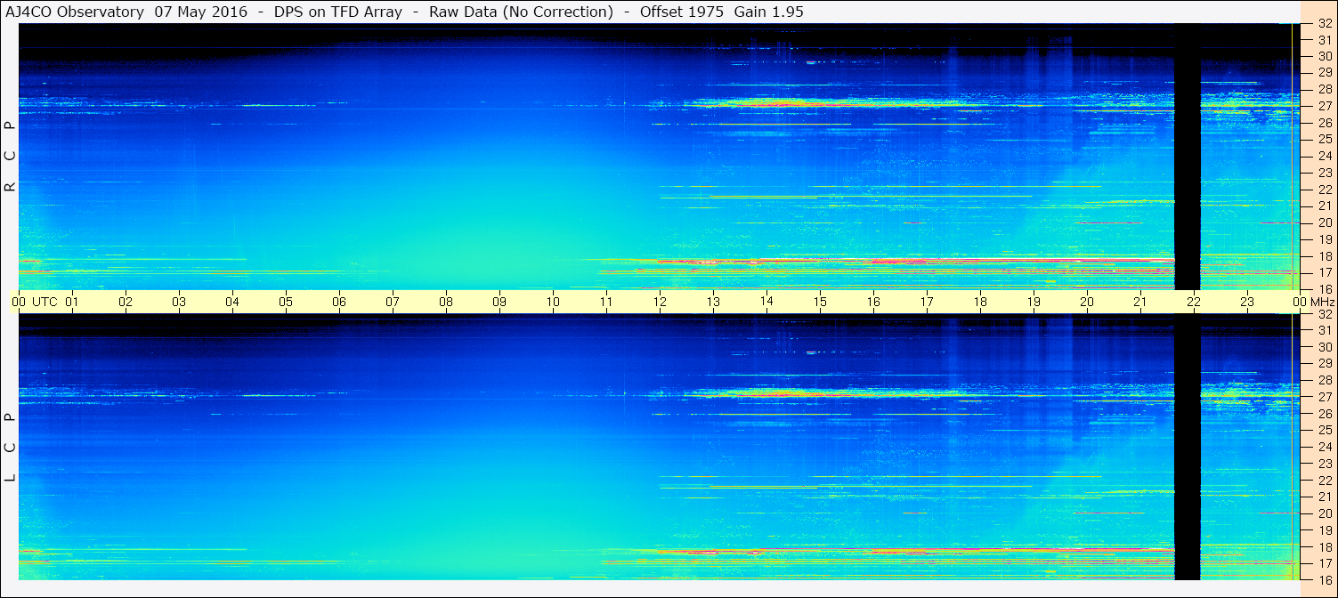
Task: Pick the 23 MHz label in LCP panel
Action: 1325,464
